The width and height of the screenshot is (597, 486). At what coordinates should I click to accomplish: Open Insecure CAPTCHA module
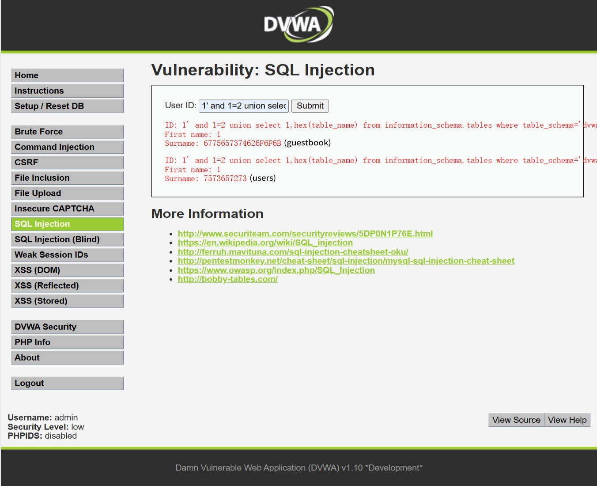click(x=67, y=209)
